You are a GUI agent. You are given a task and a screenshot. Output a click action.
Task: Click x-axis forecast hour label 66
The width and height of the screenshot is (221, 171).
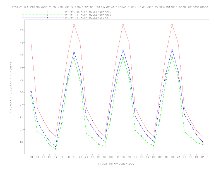click(x=166, y=157)
